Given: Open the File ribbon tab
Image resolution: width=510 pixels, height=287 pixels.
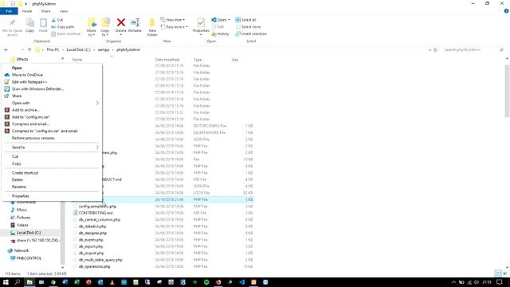Looking at the screenshot, I should [x=9, y=11].
